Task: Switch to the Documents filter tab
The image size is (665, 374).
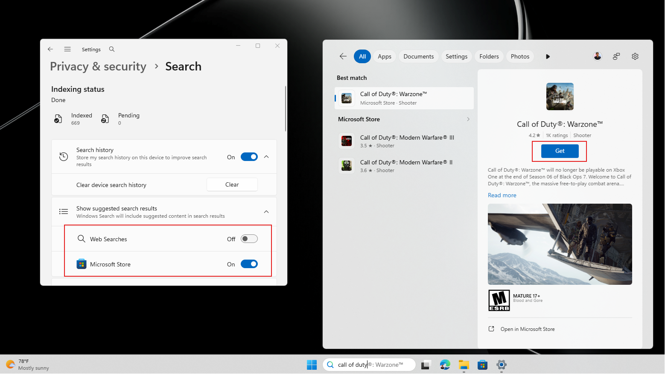Action: click(419, 56)
